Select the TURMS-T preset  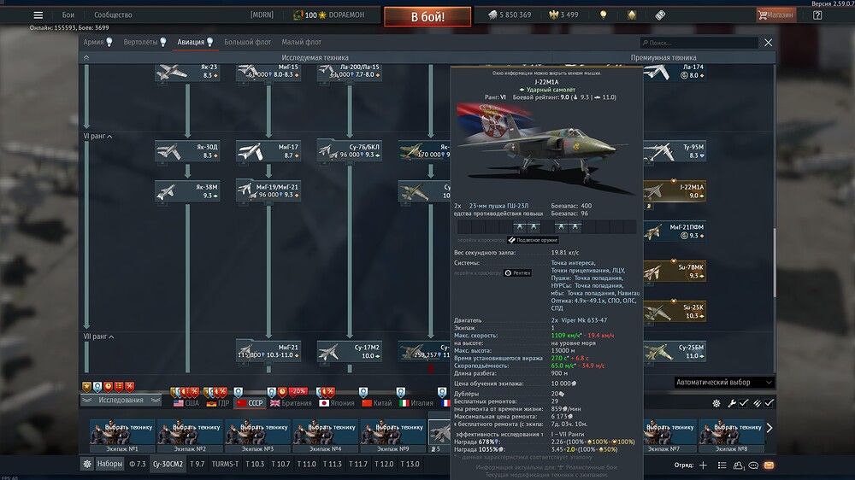[x=225, y=465]
